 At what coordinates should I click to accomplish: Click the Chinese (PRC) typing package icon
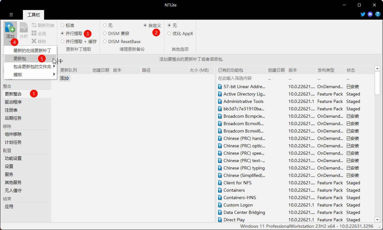(220, 168)
